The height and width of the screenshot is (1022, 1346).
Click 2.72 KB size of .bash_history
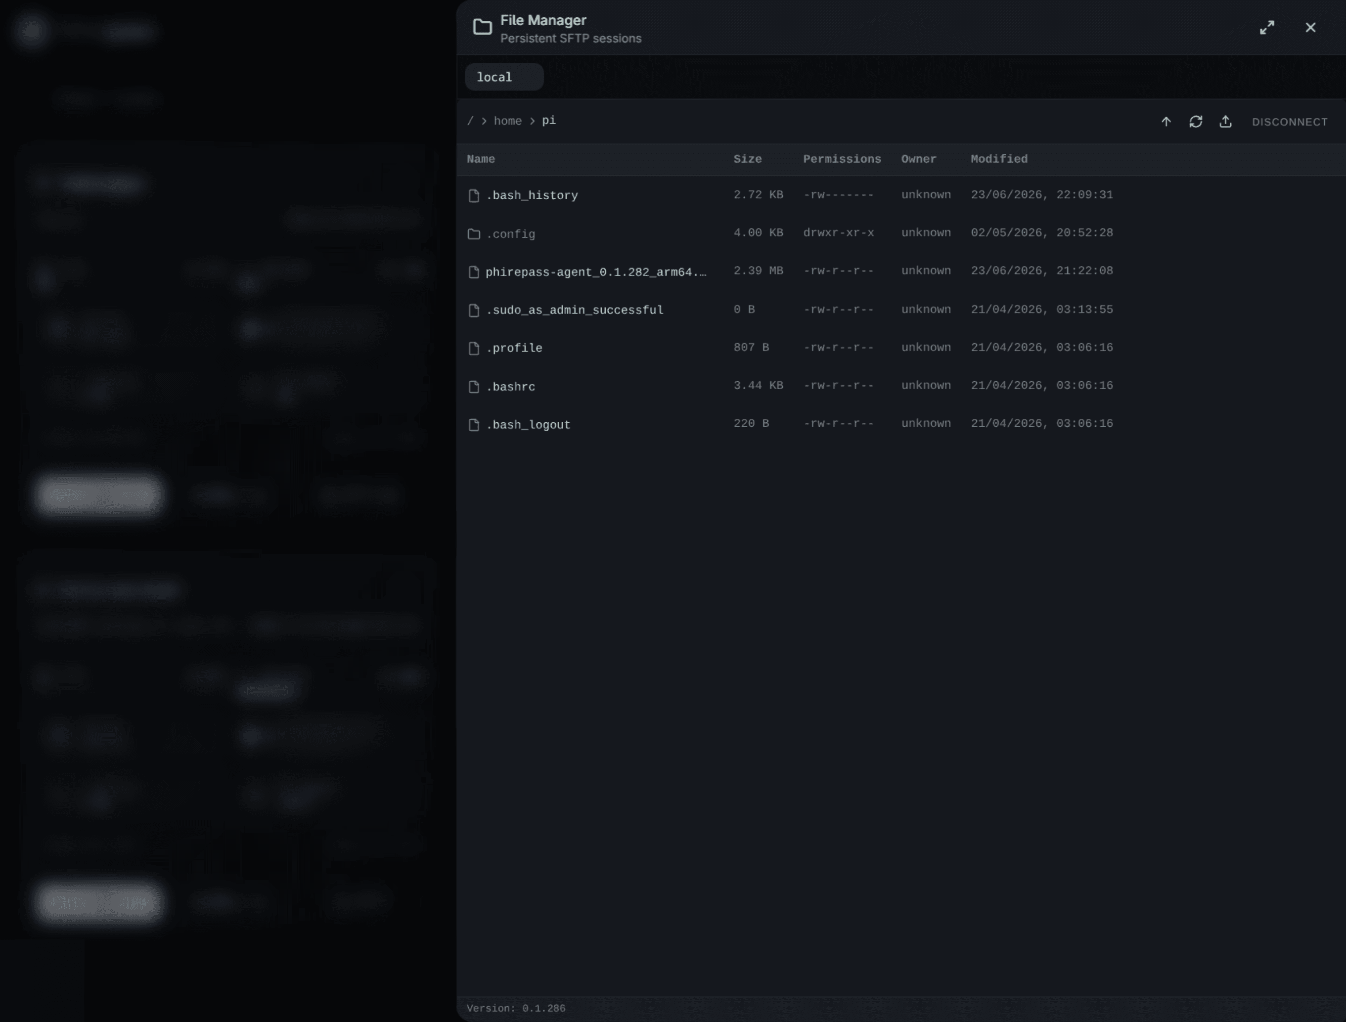point(758,195)
